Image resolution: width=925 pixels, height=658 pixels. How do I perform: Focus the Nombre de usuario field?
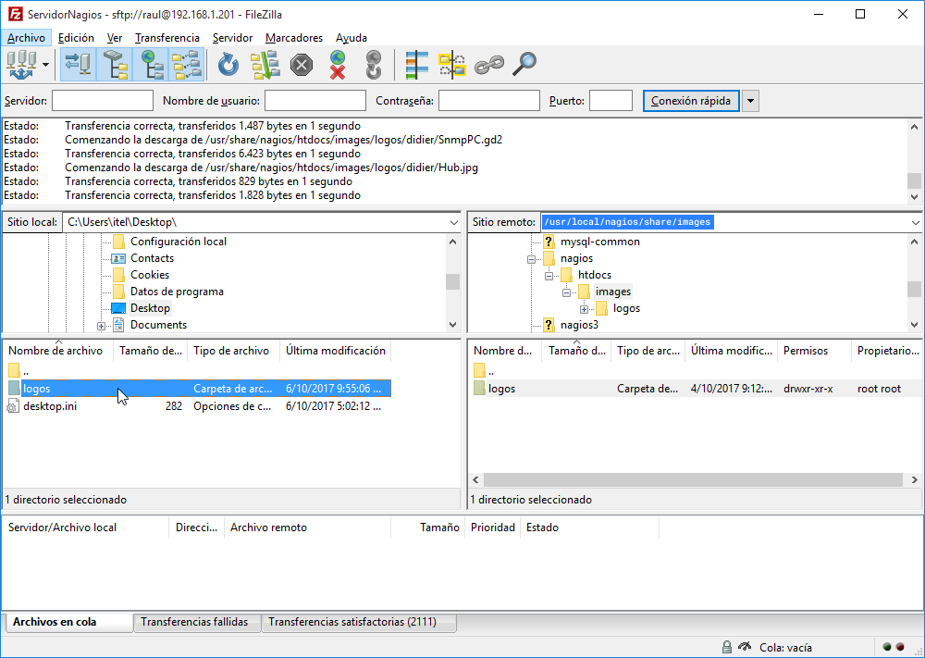pos(315,101)
